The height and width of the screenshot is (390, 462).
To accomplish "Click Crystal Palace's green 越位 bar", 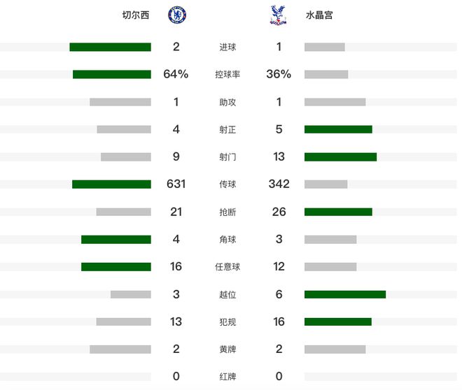I will pyautogui.click(x=345, y=294).
